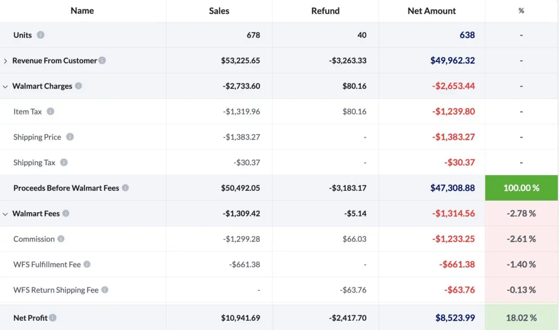
Task: Select the Net Profit row label
Action: [x=31, y=317]
